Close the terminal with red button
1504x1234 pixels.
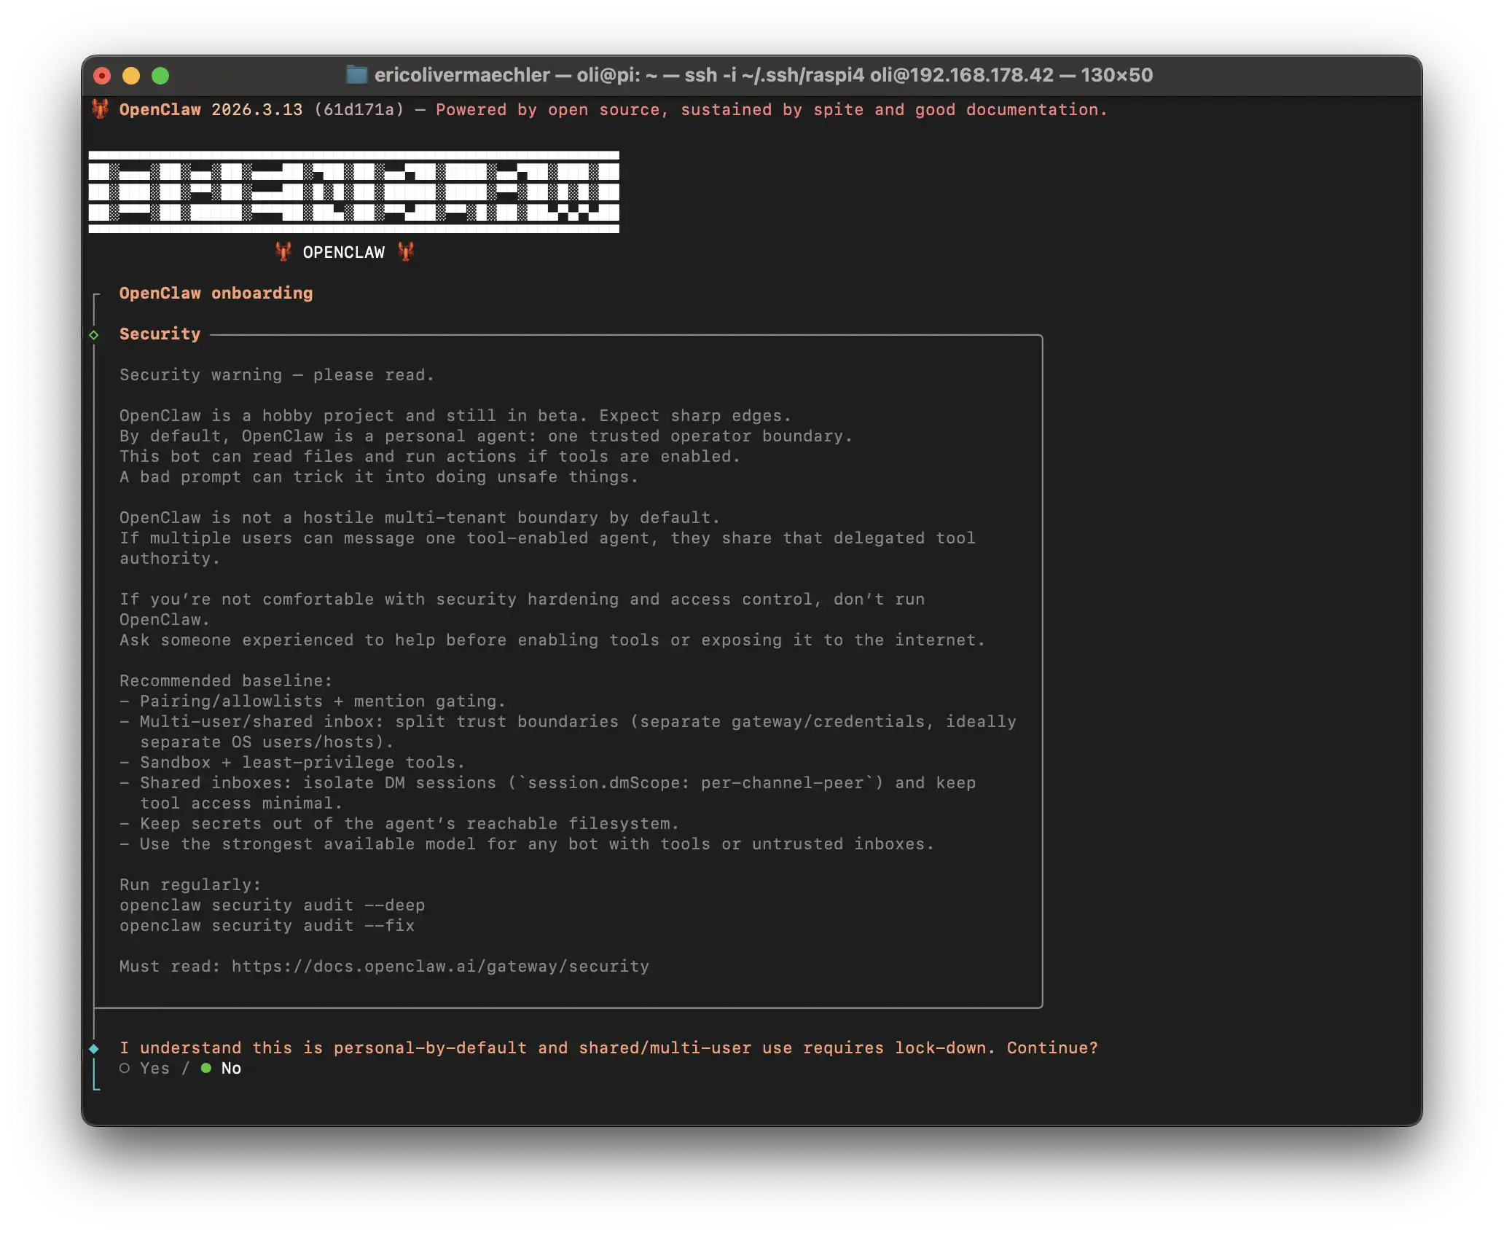click(102, 76)
